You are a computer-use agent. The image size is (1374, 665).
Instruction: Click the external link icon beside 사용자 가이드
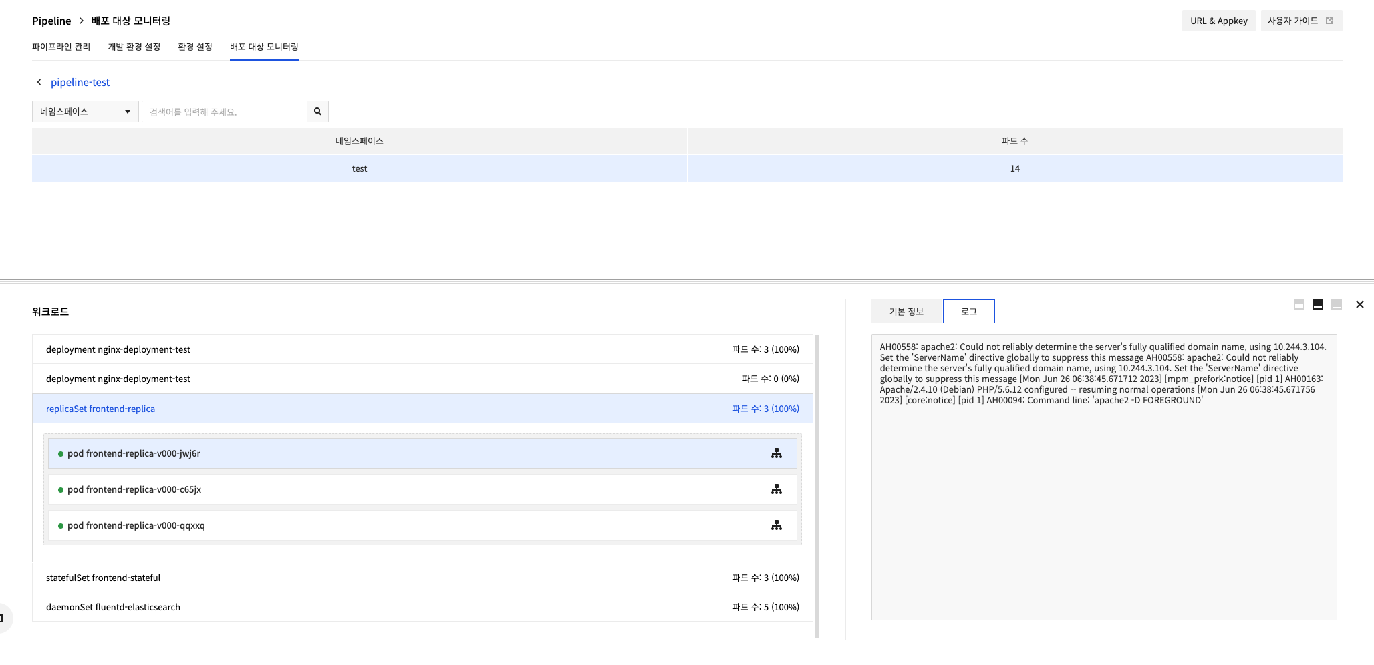coord(1329,21)
